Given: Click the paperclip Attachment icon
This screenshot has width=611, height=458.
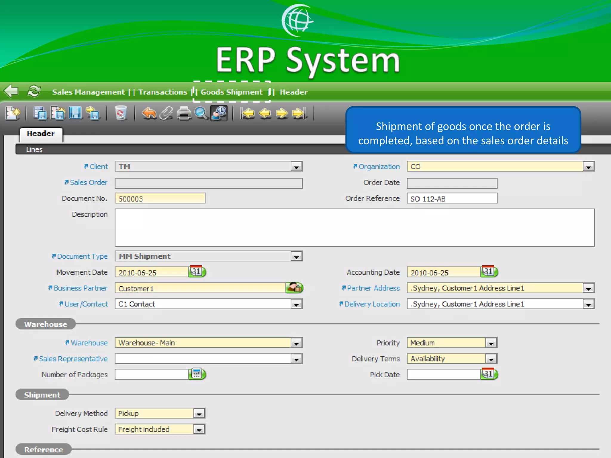Looking at the screenshot, I should (166, 113).
